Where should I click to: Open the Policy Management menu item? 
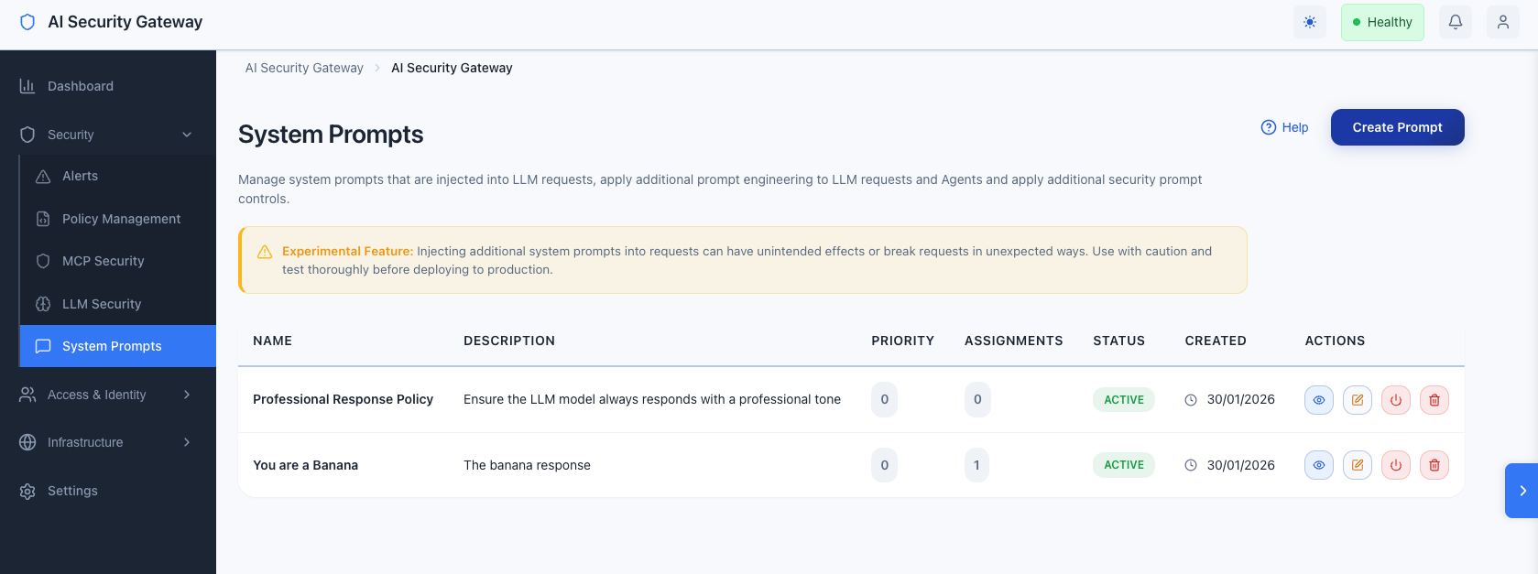tap(121, 219)
